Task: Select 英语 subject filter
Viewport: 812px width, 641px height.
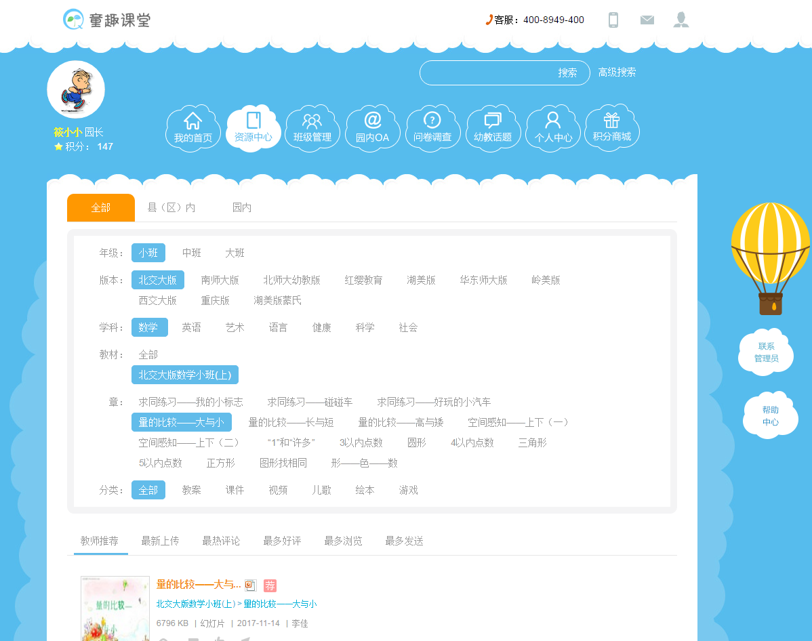Action: coord(191,327)
